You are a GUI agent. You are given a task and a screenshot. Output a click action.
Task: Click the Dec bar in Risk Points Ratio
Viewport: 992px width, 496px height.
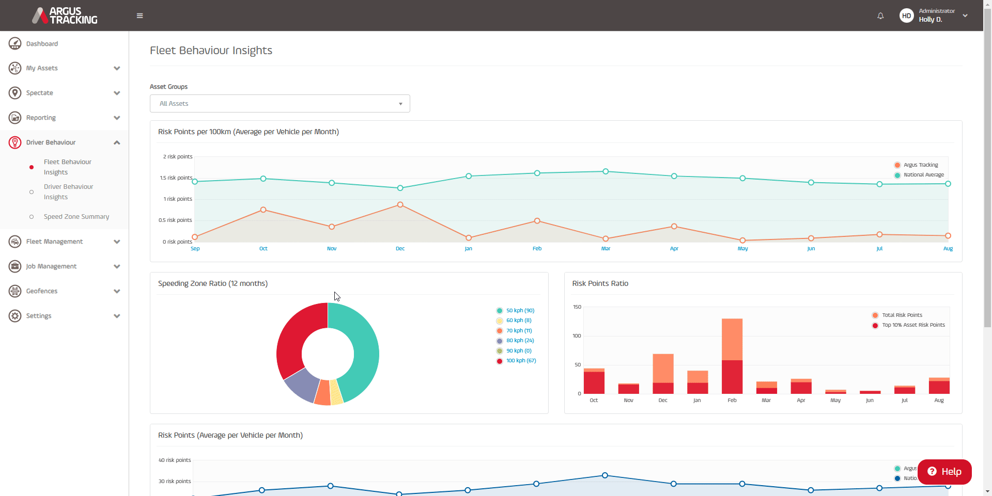pos(663,374)
